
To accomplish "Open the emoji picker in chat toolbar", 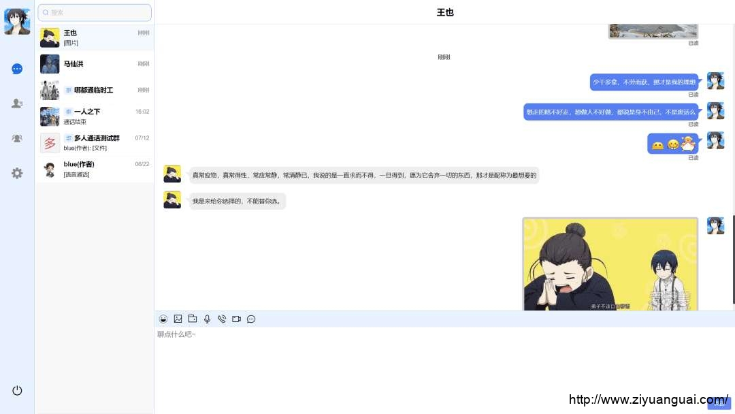I will 163,319.
